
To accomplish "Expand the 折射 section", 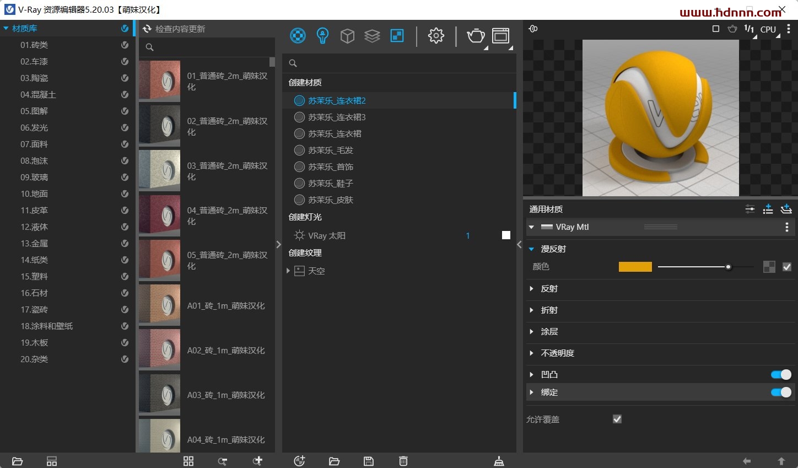I will pyautogui.click(x=531, y=310).
